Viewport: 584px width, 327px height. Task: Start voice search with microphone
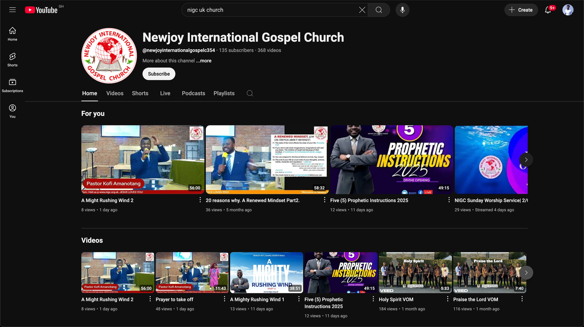(x=402, y=10)
